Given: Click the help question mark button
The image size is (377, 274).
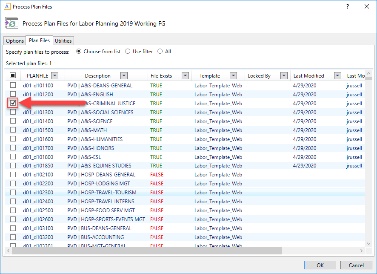Looking at the screenshot, I should (347, 7).
